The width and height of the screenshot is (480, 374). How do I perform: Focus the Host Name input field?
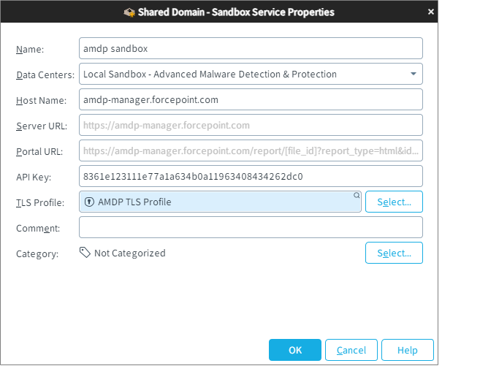[251, 99]
